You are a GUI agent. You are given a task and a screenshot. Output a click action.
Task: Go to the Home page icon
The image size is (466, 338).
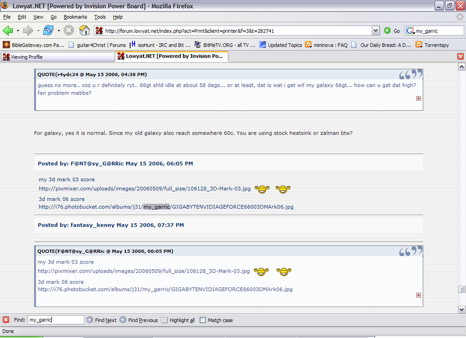pos(84,30)
